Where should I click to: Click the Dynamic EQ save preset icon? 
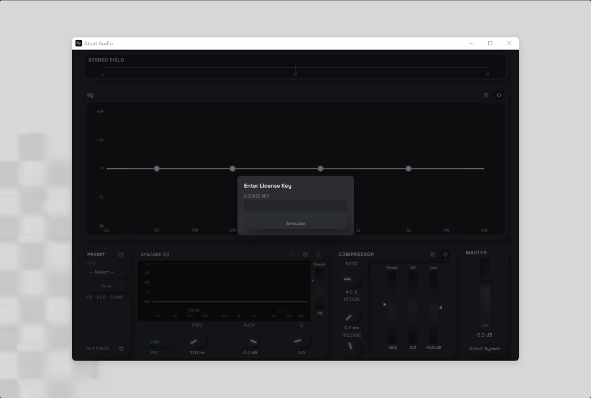point(305,254)
